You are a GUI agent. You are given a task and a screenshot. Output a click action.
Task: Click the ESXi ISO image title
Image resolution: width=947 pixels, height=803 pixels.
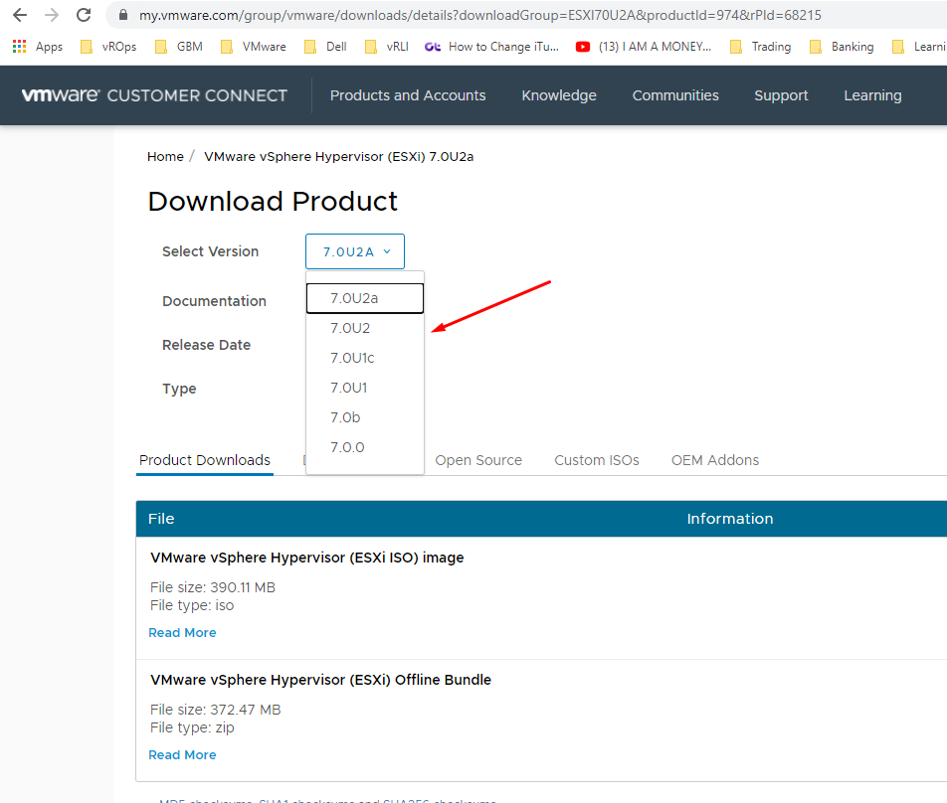click(306, 558)
